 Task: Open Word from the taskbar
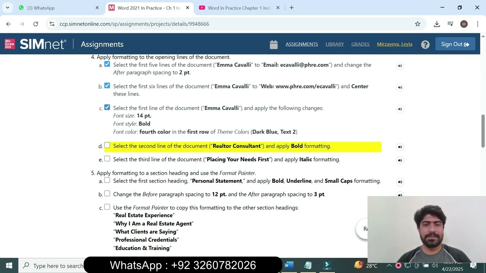pos(289,265)
